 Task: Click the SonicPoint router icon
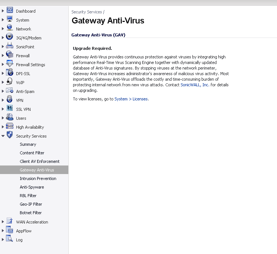click(10, 46)
